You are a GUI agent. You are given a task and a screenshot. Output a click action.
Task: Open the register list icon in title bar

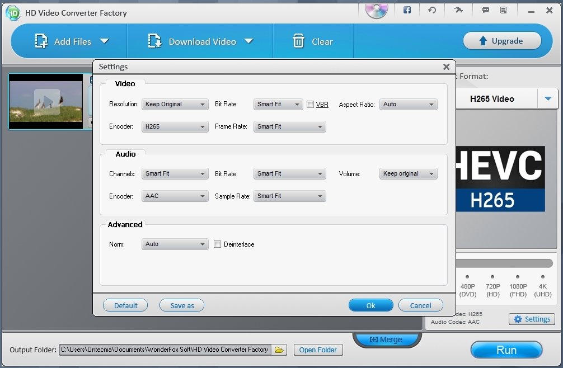(503, 10)
